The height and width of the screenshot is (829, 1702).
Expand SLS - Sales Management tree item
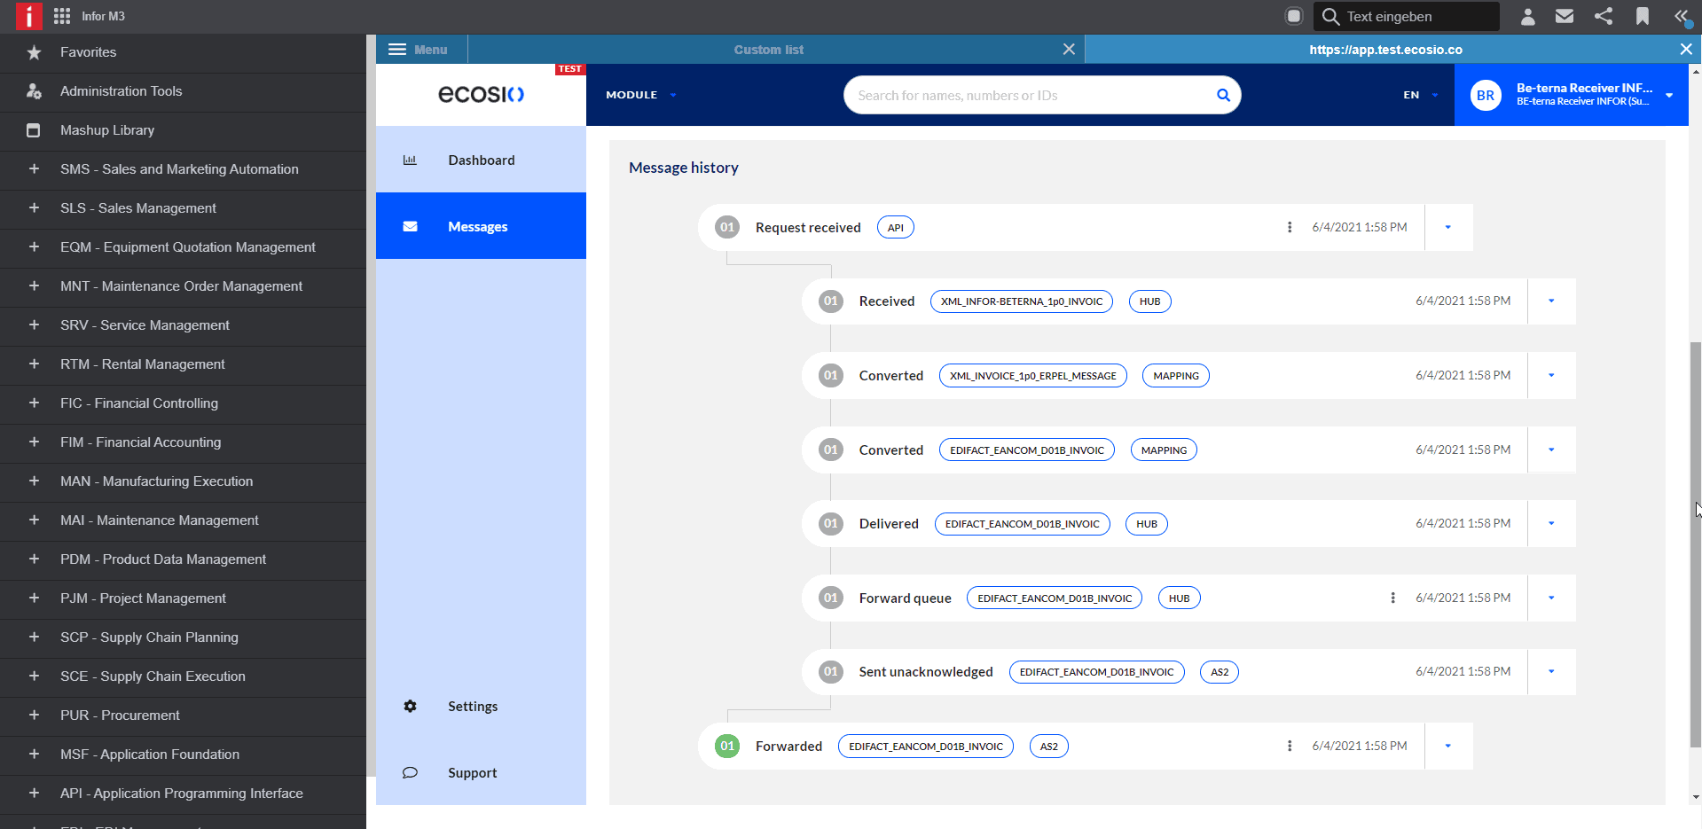click(34, 207)
